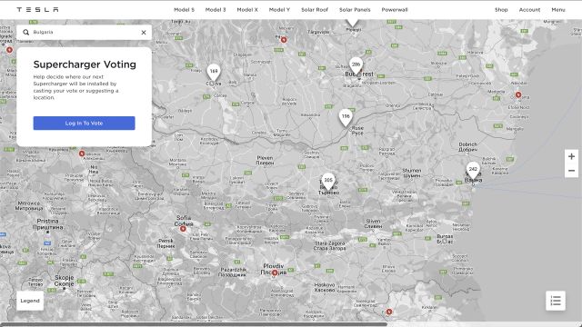The height and width of the screenshot is (327, 582).
Task: Click the red Supercharger marker at Plovdiv
Action: pyautogui.click(x=275, y=272)
